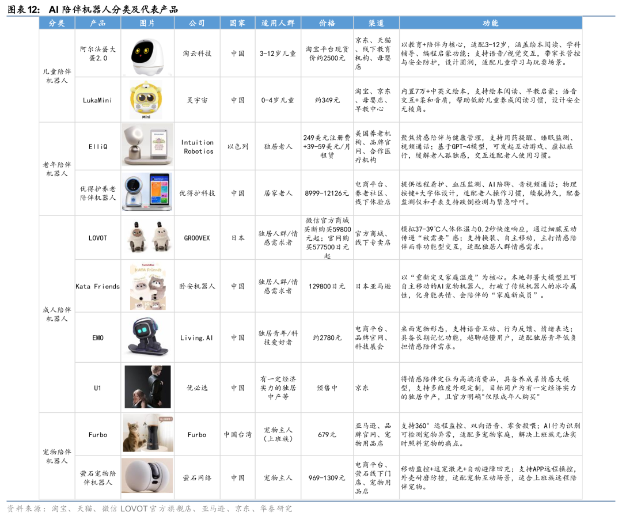
Task: Click the 阿尔法蛋大蛋2.0 robot picture
Action: pyautogui.click(x=147, y=56)
